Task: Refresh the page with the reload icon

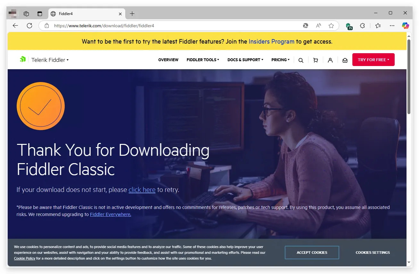Action: (29, 26)
